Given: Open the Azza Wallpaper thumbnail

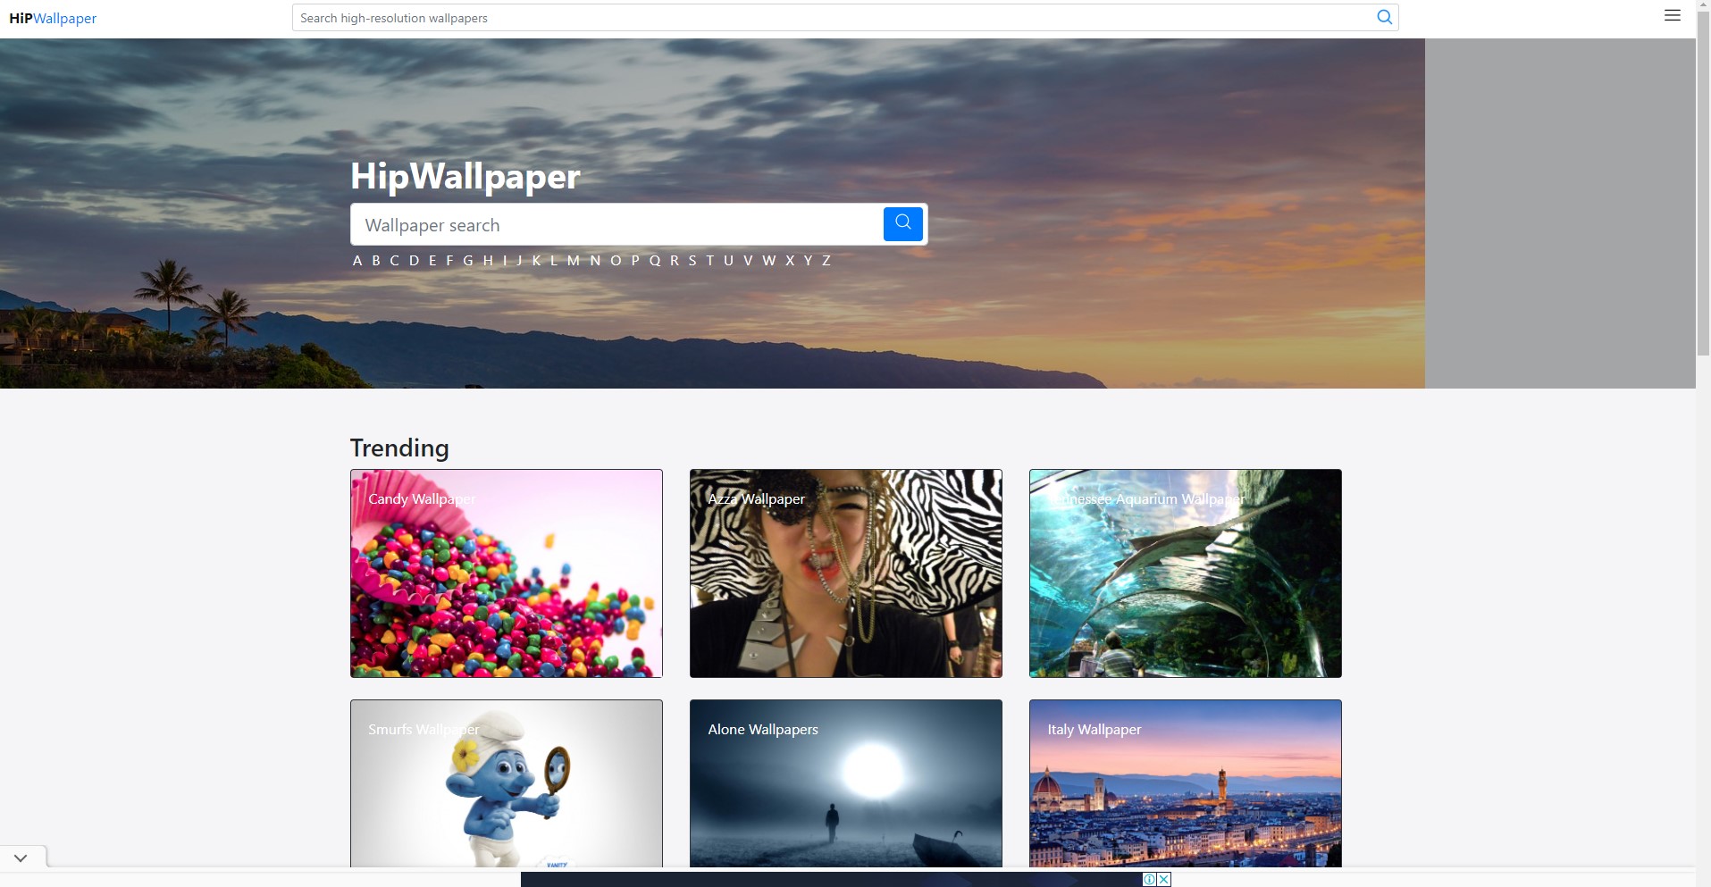Looking at the screenshot, I should point(846,573).
